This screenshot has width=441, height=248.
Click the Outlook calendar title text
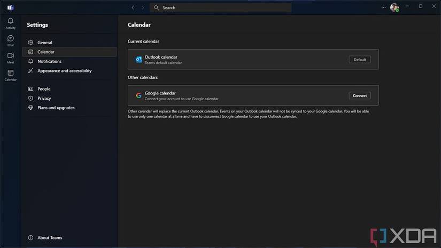161,57
